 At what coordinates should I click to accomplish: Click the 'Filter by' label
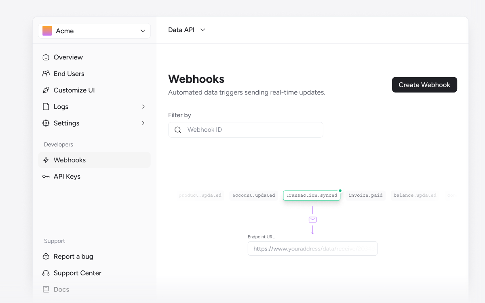point(179,115)
